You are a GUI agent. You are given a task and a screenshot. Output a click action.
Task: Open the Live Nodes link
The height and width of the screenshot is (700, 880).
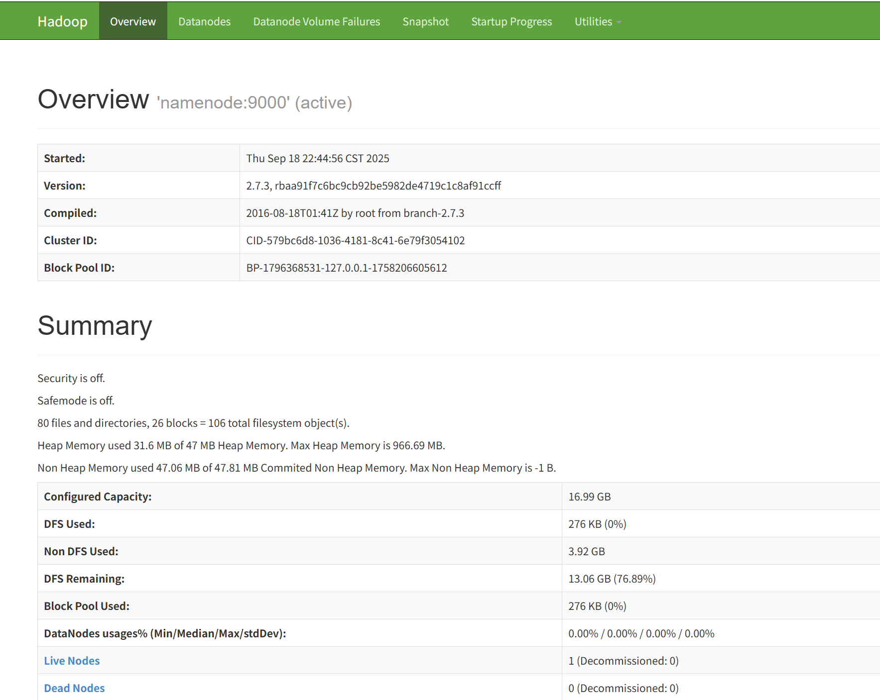tap(72, 661)
